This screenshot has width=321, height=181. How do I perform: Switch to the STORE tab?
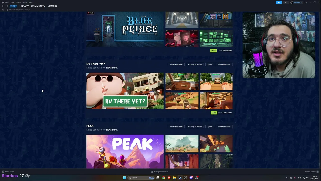coord(13,6)
